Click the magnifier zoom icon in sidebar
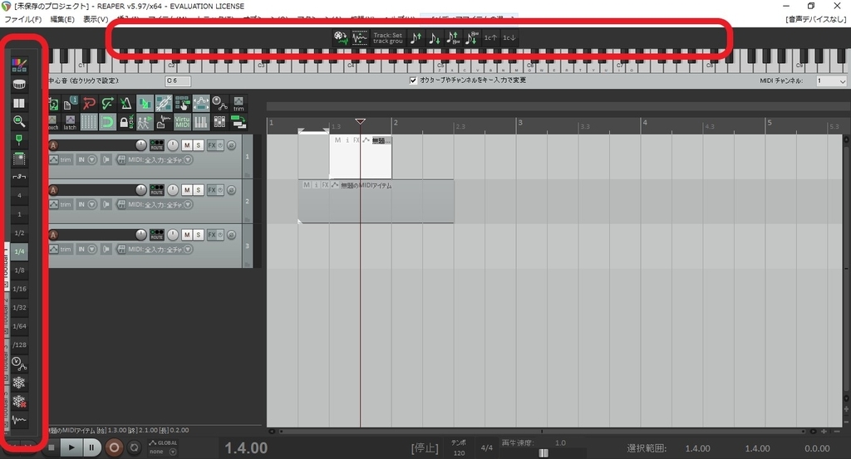 click(x=19, y=121)
